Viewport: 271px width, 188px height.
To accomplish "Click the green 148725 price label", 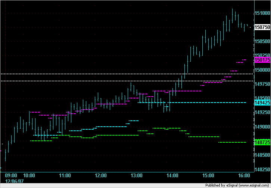I will click(x=262, y=142).
